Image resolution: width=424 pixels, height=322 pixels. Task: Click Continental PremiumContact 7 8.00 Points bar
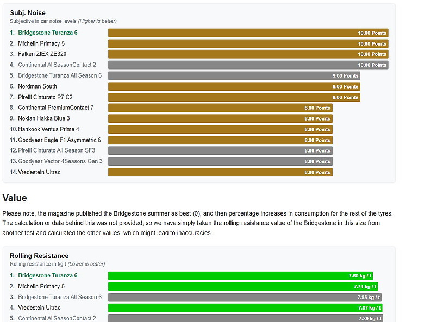click(220, 108)
